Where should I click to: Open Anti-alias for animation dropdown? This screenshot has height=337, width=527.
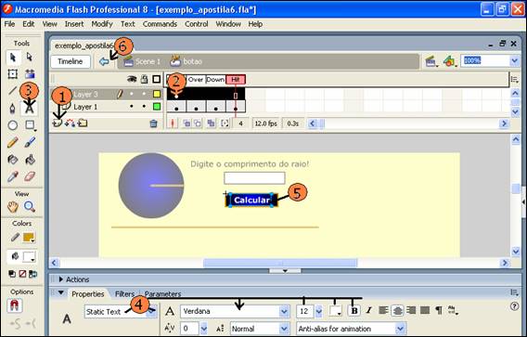click(x=400, y=329)
